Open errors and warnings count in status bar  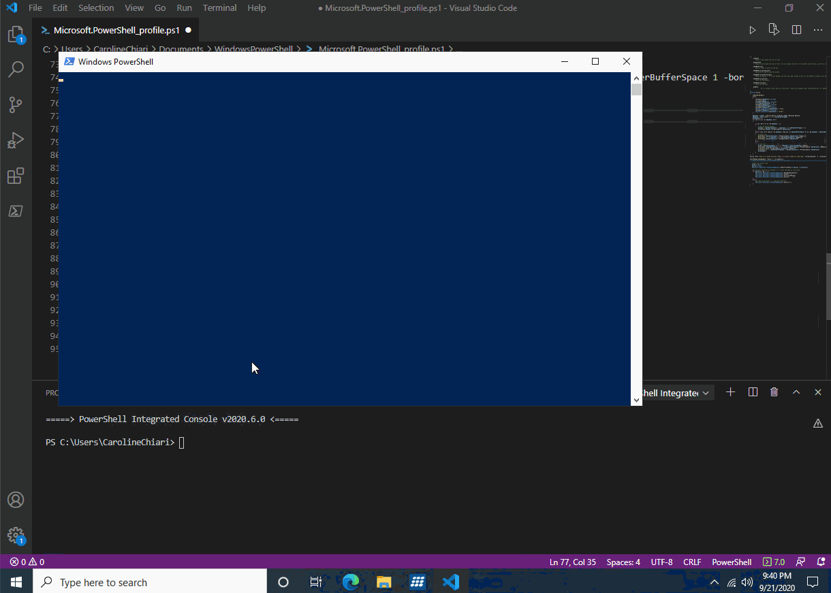pos(27,562)
